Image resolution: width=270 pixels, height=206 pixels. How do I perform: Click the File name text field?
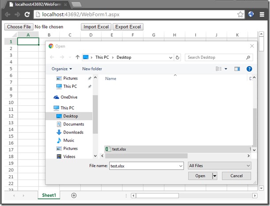point(144,166)
